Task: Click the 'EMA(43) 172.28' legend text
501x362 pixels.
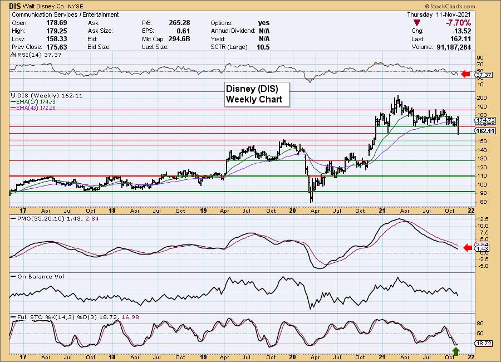Action: 36,108
